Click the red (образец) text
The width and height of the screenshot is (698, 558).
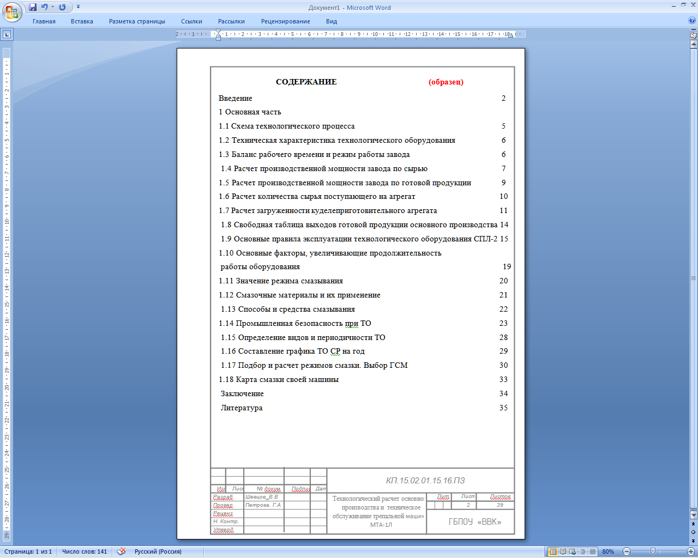tap(446, 82)
